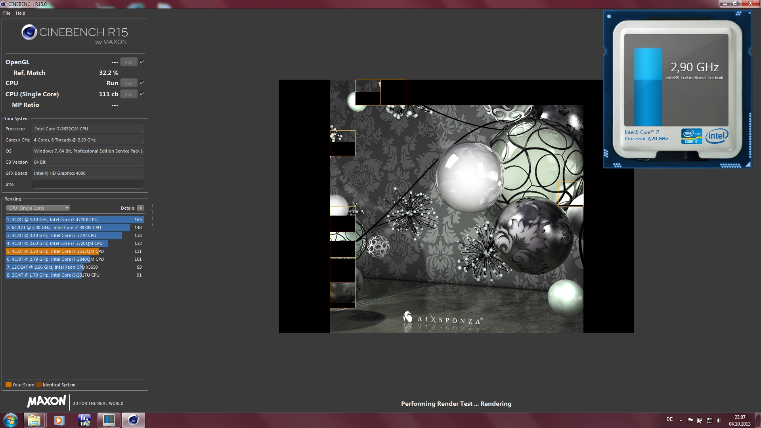Open the CPU (Single Core) ranking dropdown
Image resolution: width=761 pixels, height=428 pixels.
tap(38, 208)
